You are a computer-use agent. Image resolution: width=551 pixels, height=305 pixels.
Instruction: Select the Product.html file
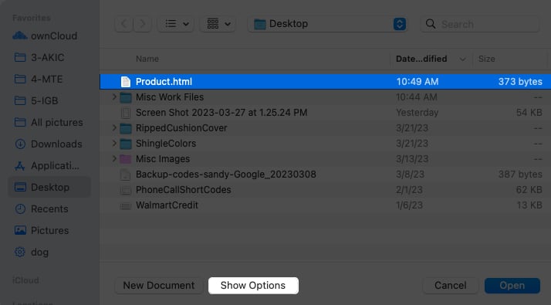coord(325,82)
